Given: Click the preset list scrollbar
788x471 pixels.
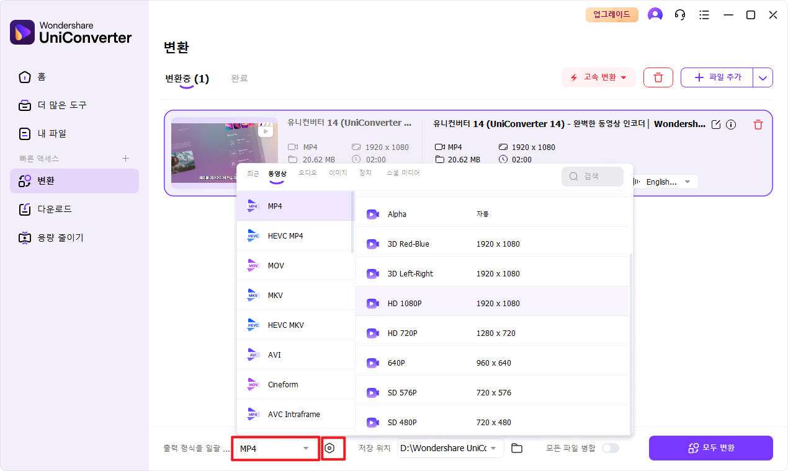Looking at the screenshot, I should tap(631, 344).
